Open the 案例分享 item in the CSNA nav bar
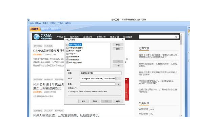Image resolution: width=217 pixels, height=135 pixels. [88, 37]
